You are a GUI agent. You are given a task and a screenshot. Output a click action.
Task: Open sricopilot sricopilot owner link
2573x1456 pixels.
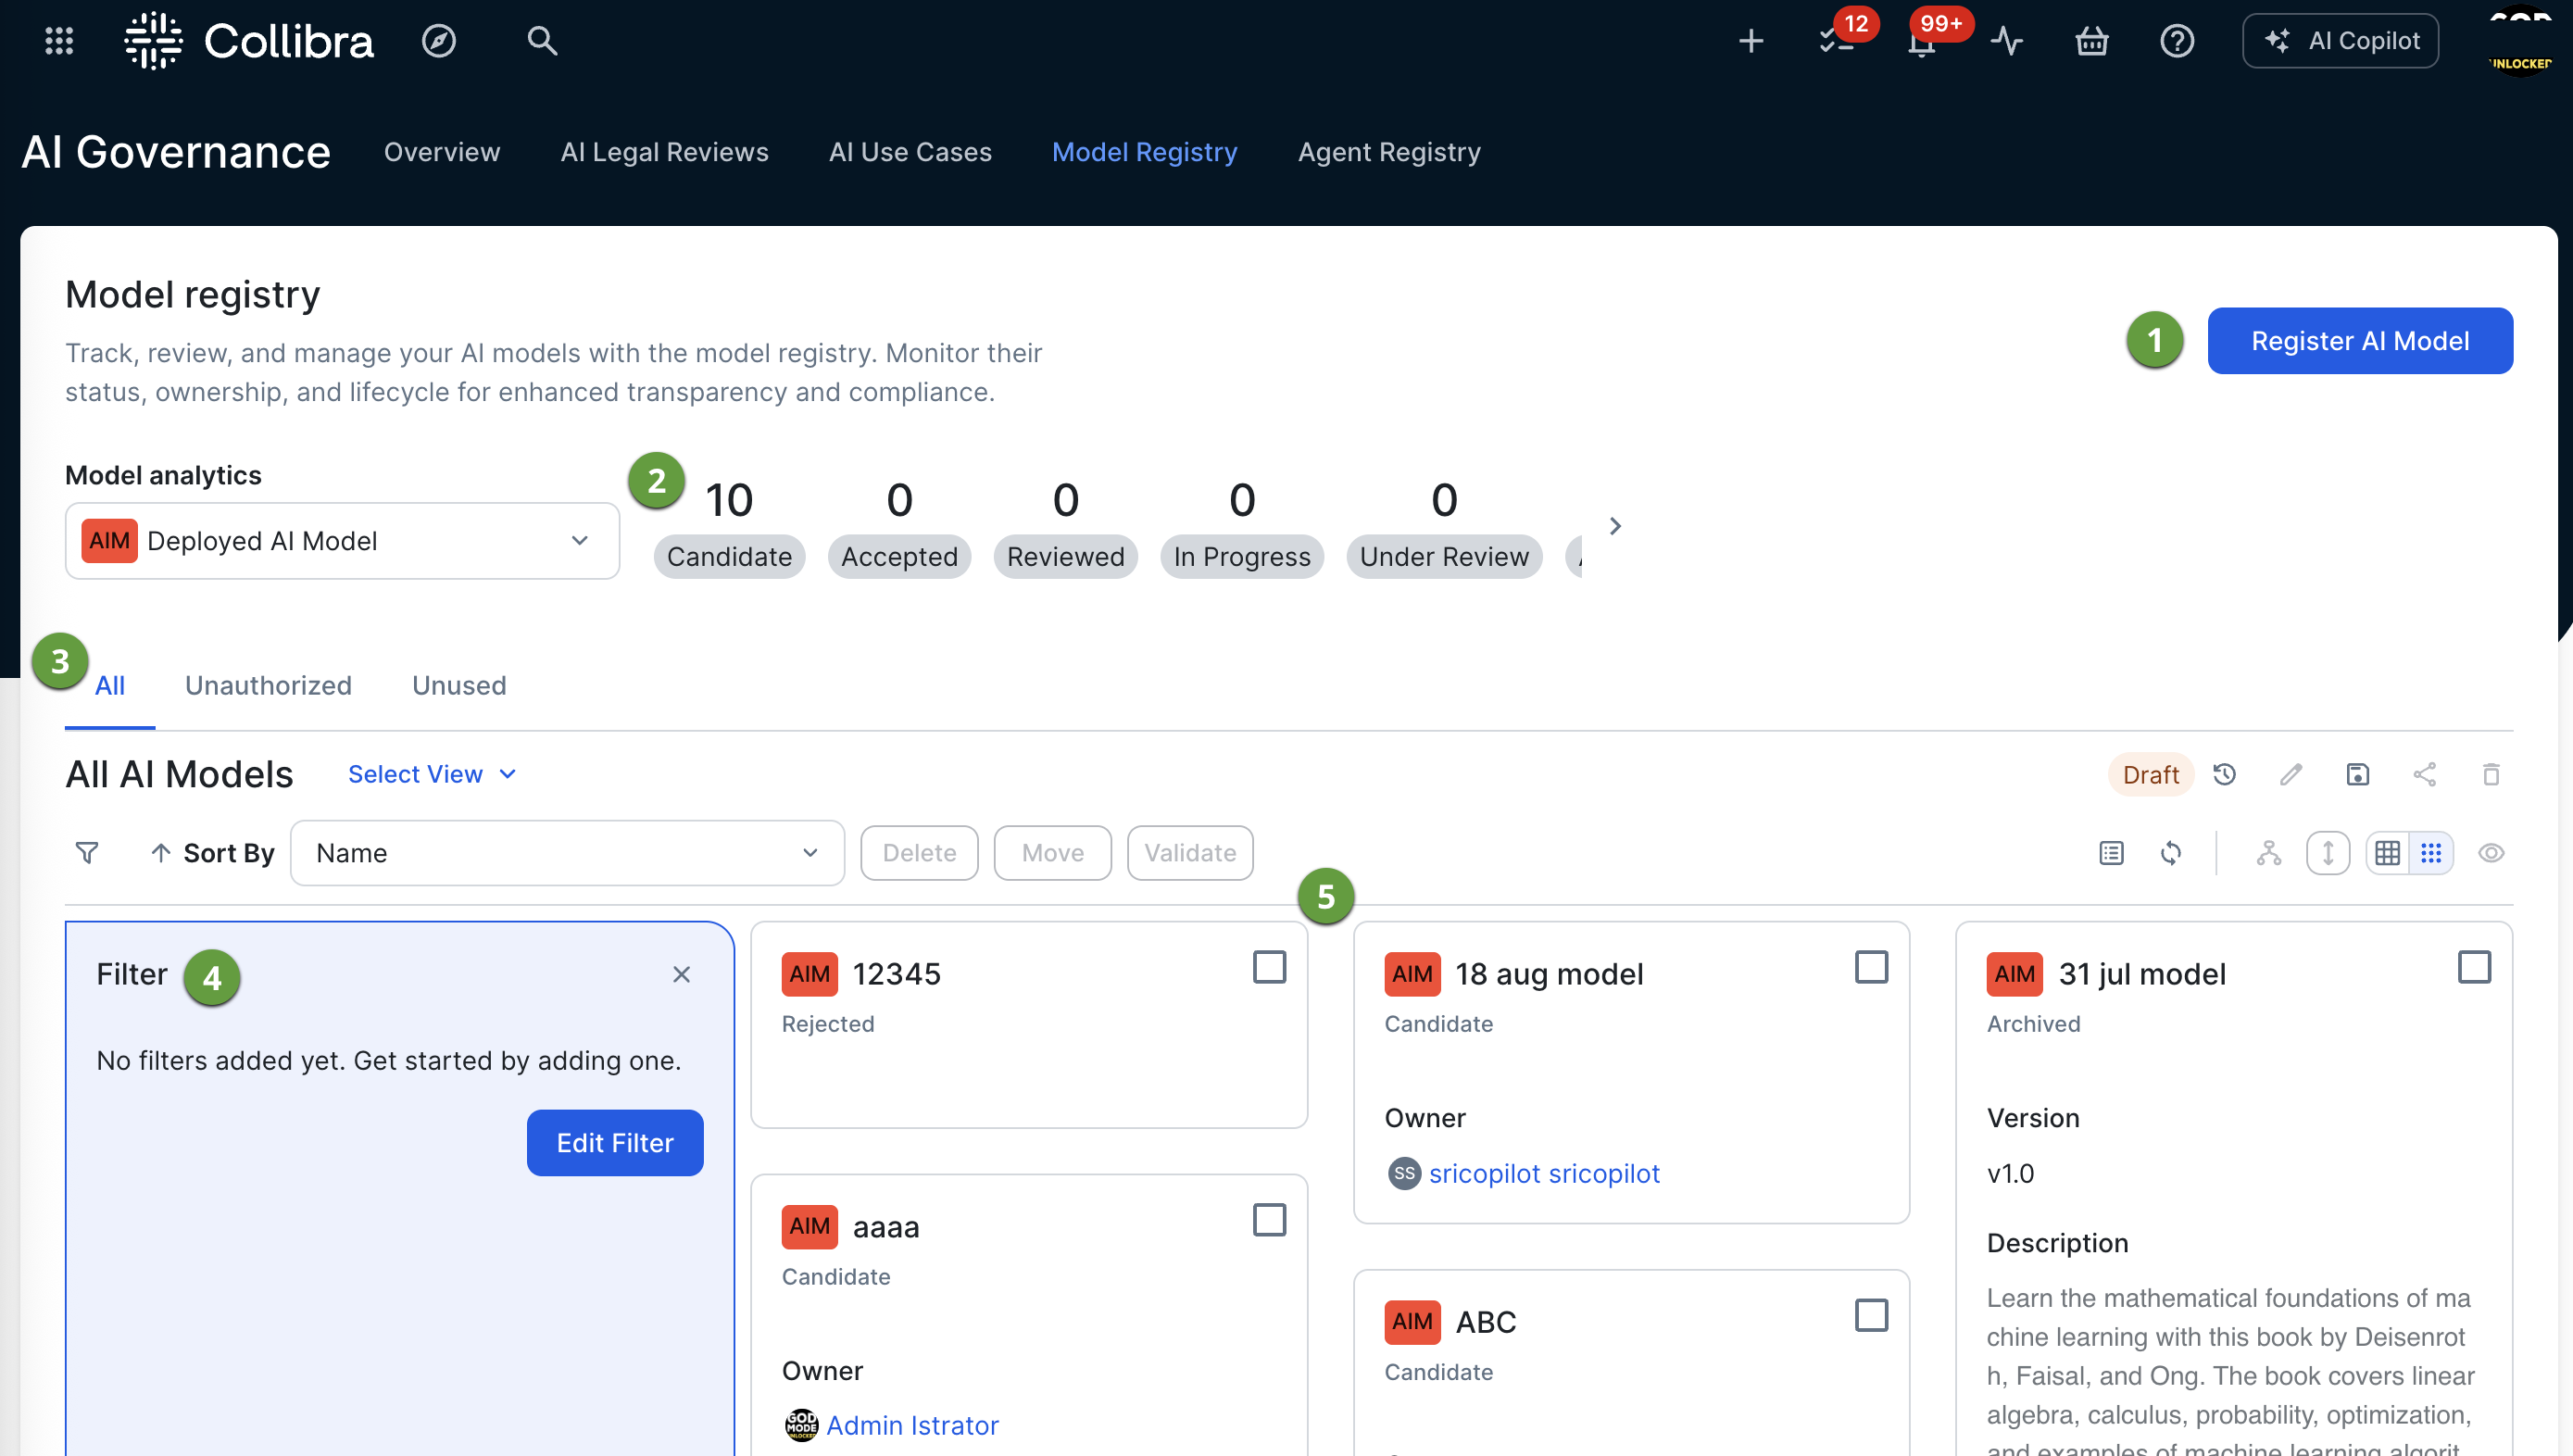1544,1174
